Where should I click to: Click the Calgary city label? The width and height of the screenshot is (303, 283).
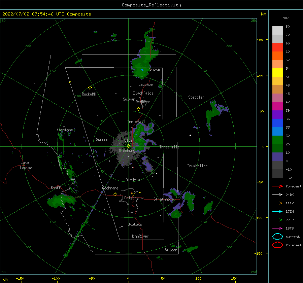tap(131, 198)
